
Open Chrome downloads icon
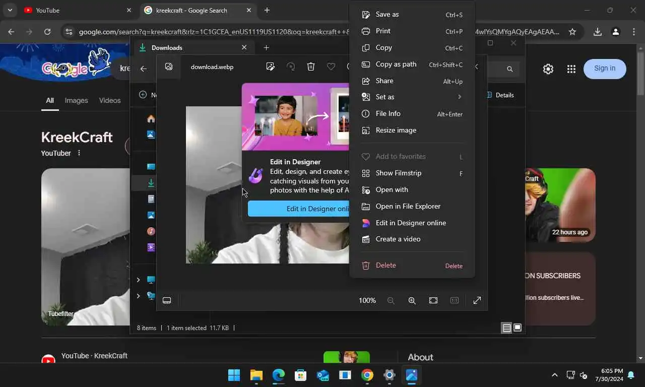(x=598, y=32)
